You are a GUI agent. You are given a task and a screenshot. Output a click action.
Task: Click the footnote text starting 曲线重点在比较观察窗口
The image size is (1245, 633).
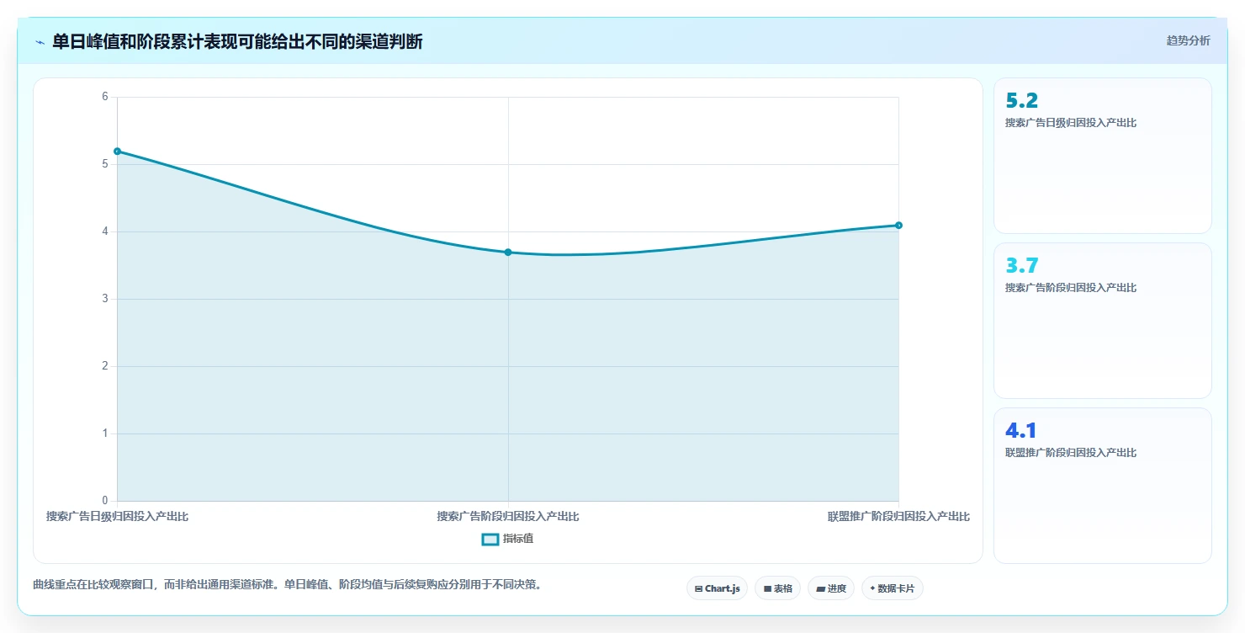click(x=287, y=584)
